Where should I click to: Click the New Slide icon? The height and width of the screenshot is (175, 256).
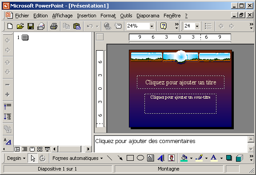coord(118,26)
